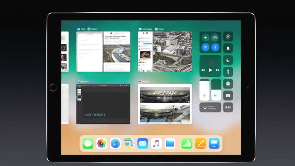Switch to the Apple Park photos app card

(165, 104)
